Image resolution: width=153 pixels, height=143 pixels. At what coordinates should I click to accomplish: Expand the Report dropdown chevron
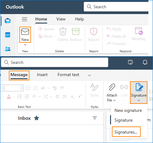(x=94, y=45)
